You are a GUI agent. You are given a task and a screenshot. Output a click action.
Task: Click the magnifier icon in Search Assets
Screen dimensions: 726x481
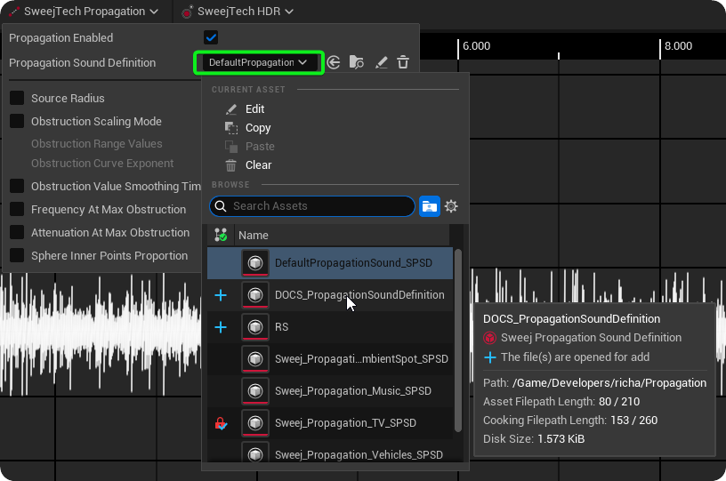(x=221, y=206)
